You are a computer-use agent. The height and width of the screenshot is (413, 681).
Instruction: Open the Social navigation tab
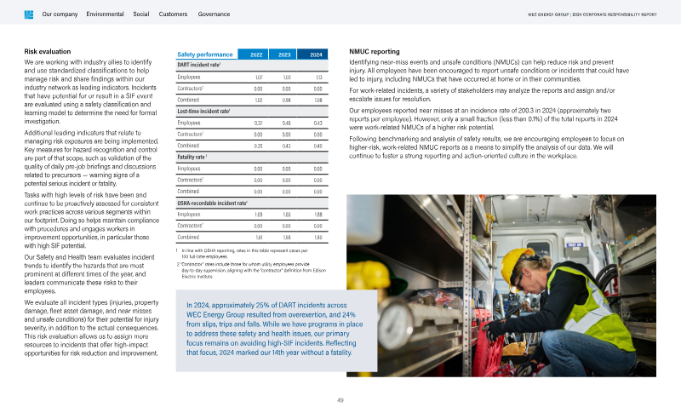pyautogui.click(x=143, y=14)
